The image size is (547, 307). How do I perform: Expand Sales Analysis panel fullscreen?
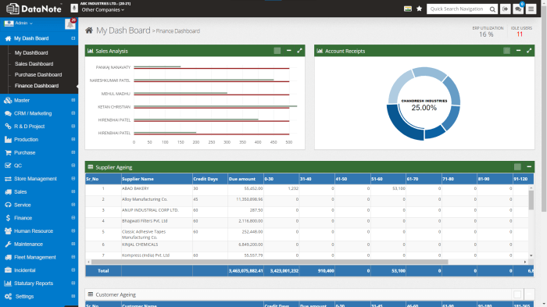(x=299, y=51)
